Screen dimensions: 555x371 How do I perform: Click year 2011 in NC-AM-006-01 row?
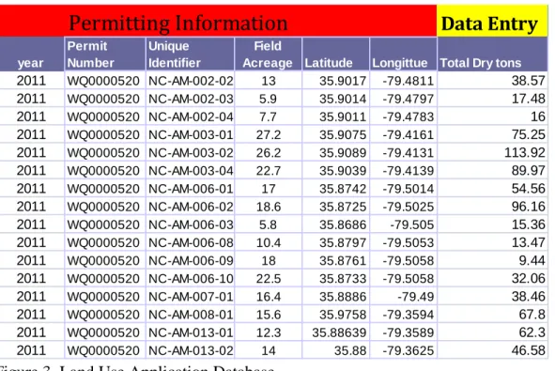32,189
